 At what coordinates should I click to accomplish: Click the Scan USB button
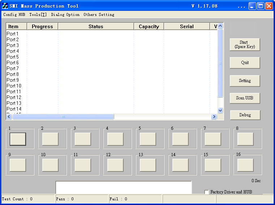pyautogui.click(x=245, y=98)
